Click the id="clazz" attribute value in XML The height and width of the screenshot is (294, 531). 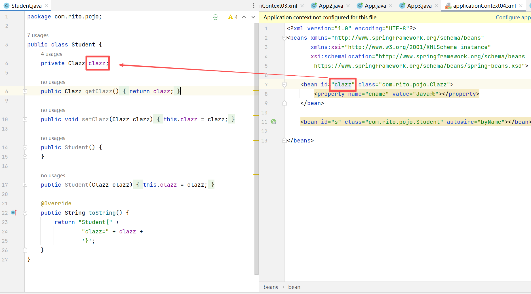343,84
